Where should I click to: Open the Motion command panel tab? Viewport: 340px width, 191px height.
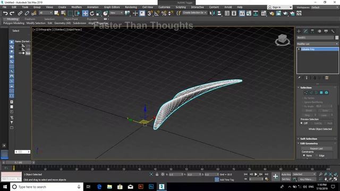(319, 31)
